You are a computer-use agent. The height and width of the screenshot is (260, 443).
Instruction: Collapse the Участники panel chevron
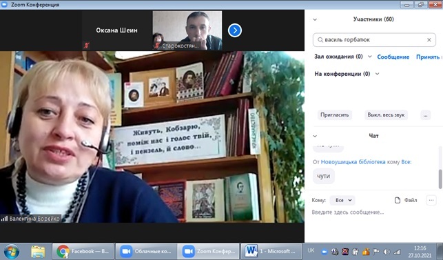[x=315, y=19]
